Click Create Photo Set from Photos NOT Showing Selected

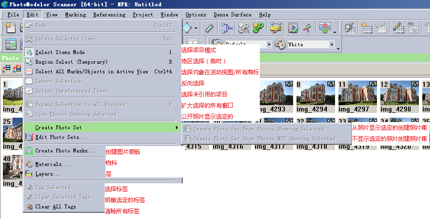point(266,138)
